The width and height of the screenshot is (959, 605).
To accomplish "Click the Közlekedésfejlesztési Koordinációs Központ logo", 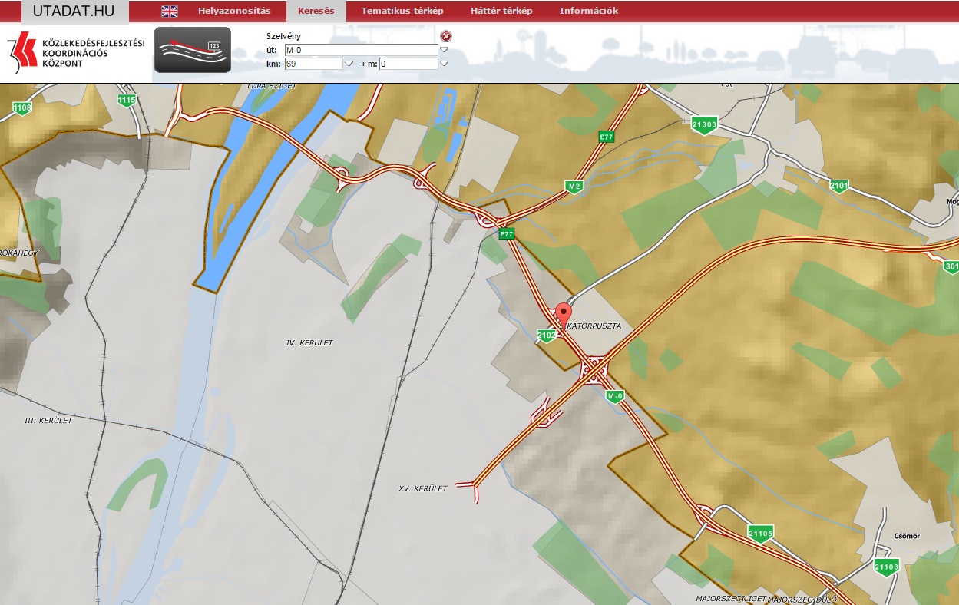I will (75, 53).
